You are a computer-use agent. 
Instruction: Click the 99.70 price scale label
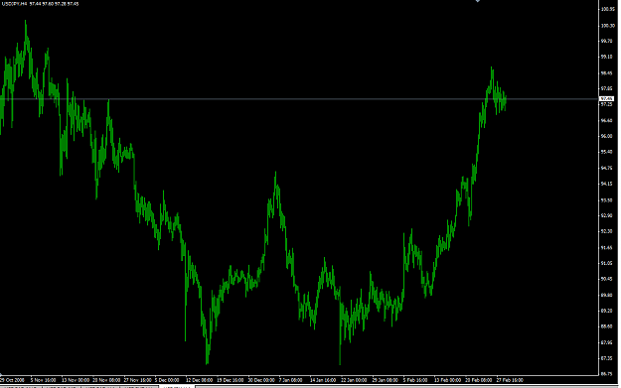tap(607, 41)
